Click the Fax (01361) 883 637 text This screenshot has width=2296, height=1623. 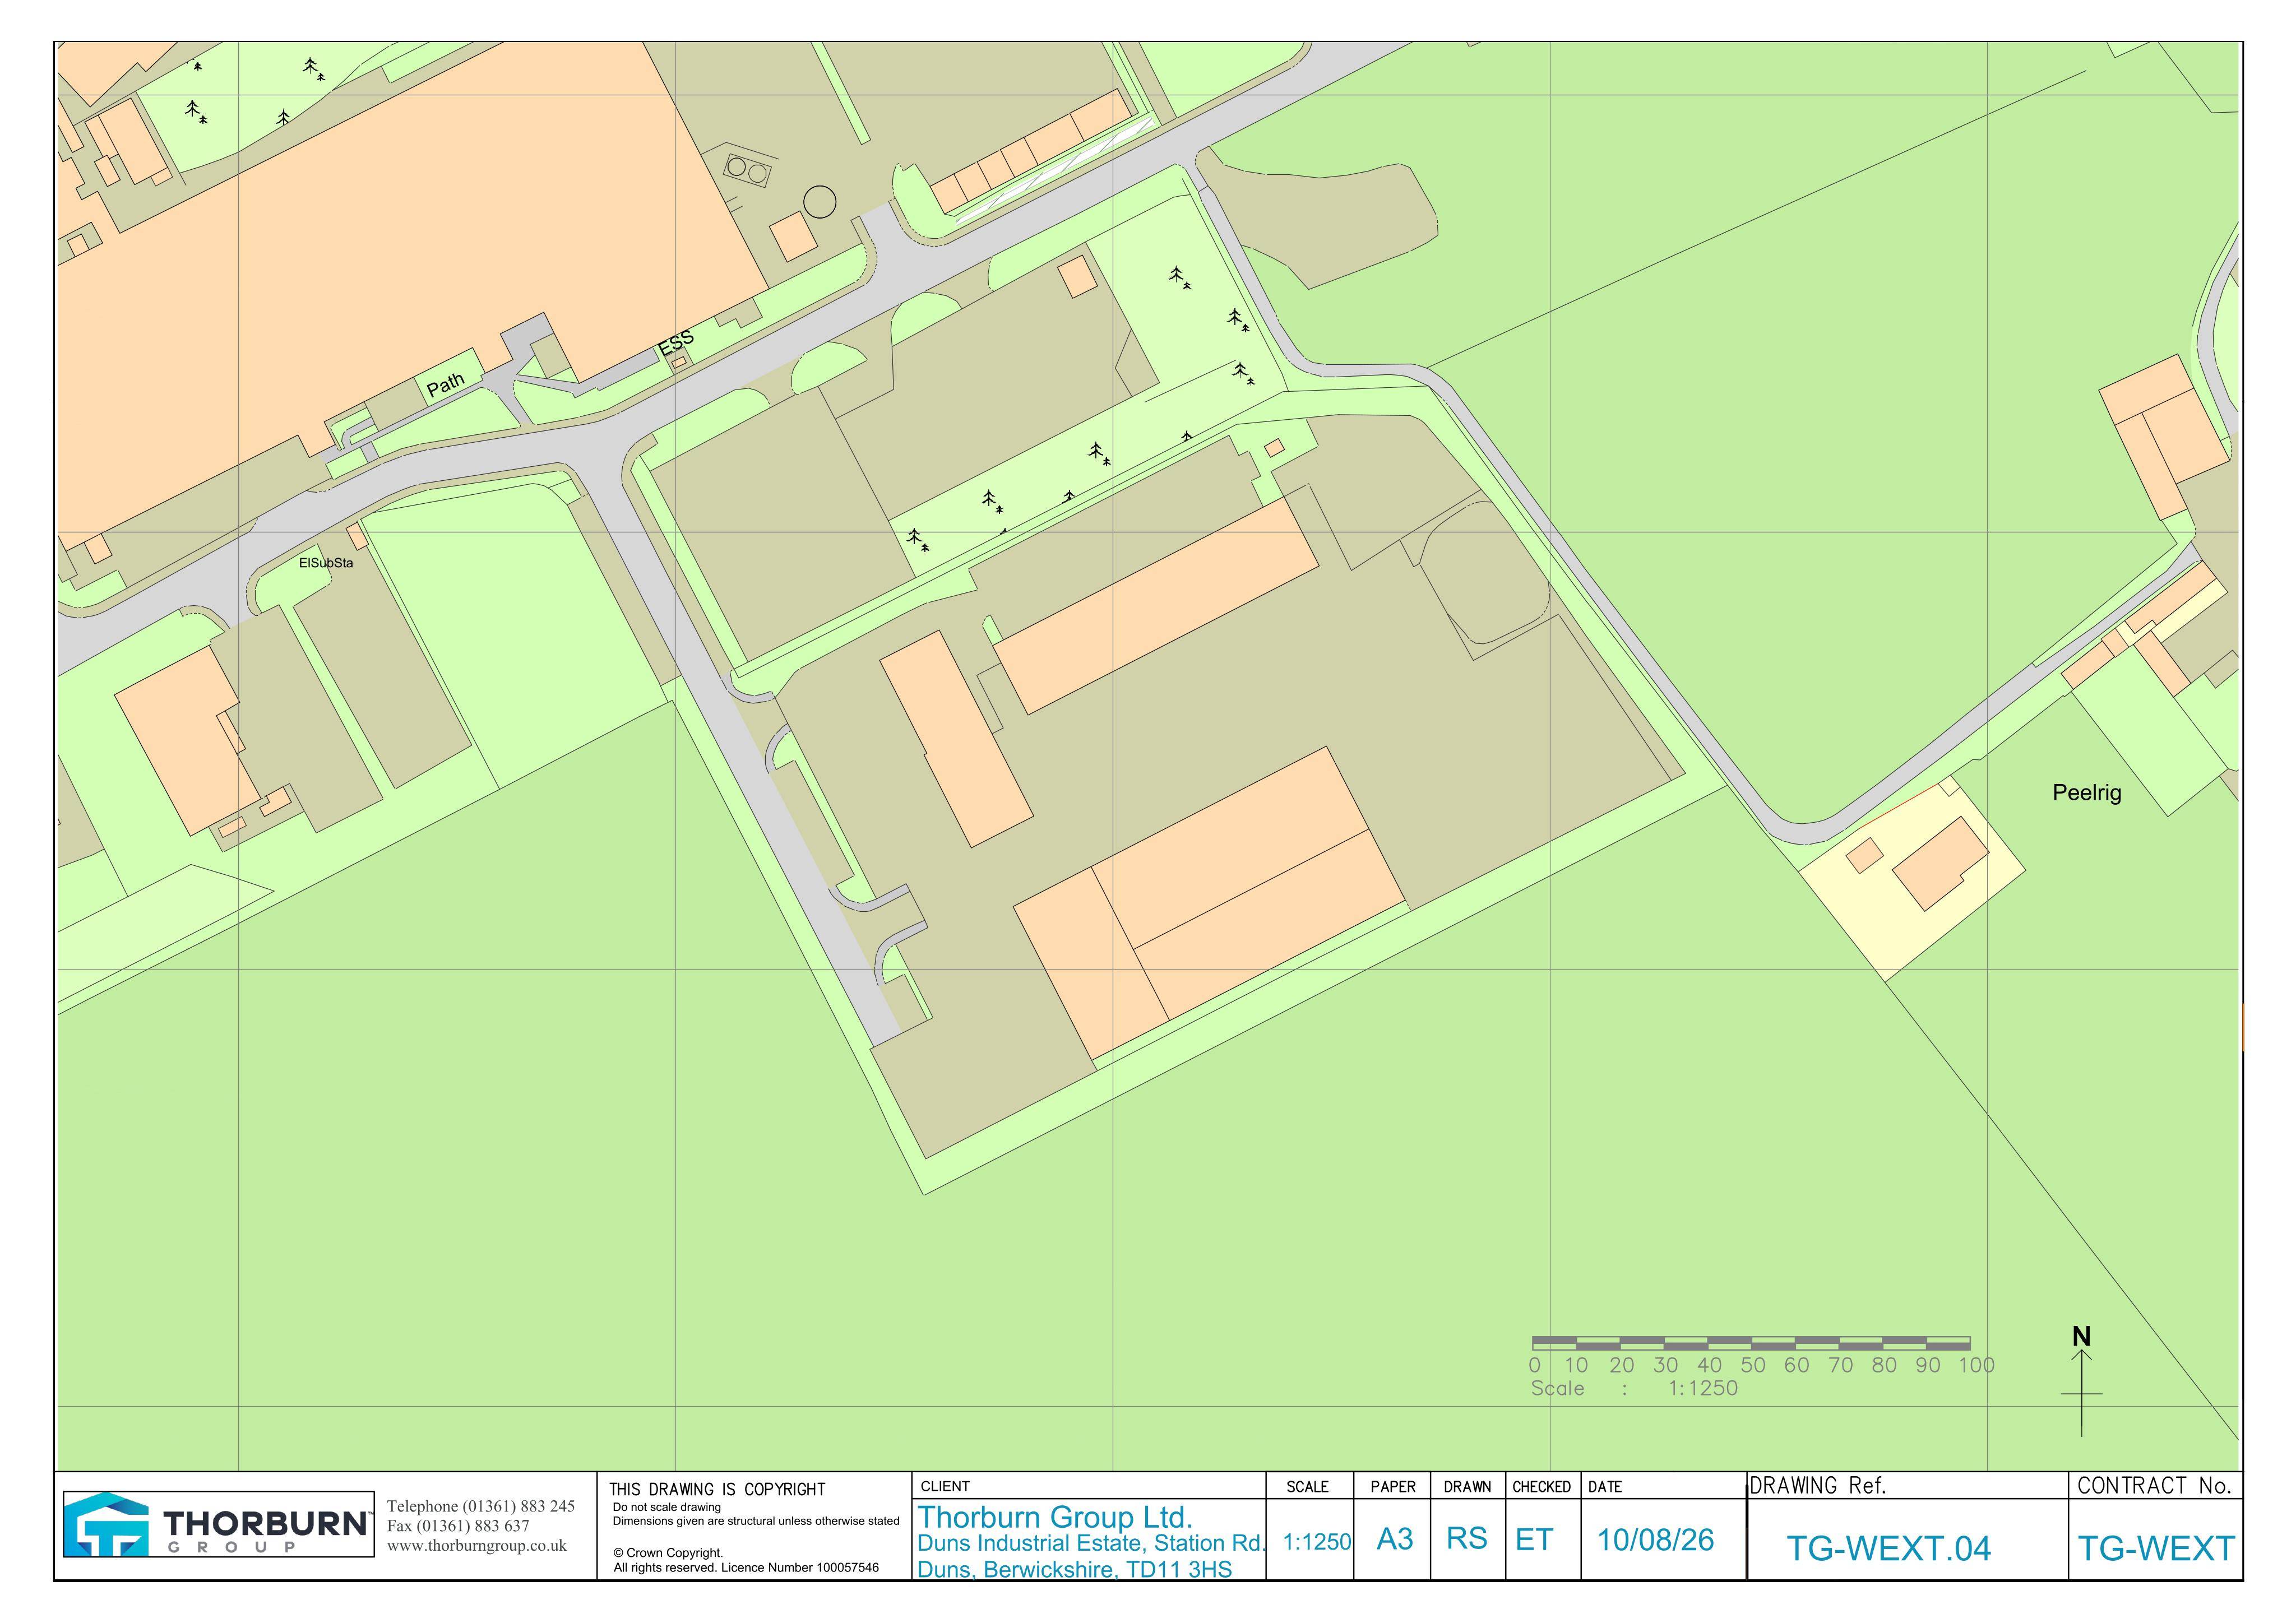coord(458,1526)
